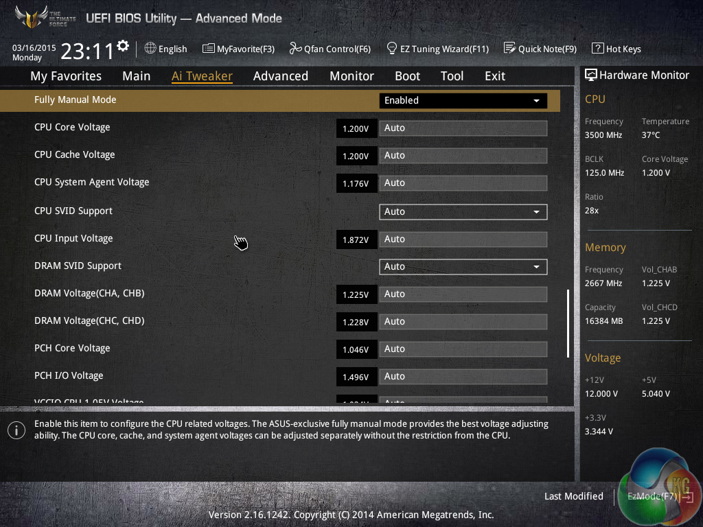Screen dimensions: 703x527
Task: Open the Advanced tab
Action: coord(281,76)
